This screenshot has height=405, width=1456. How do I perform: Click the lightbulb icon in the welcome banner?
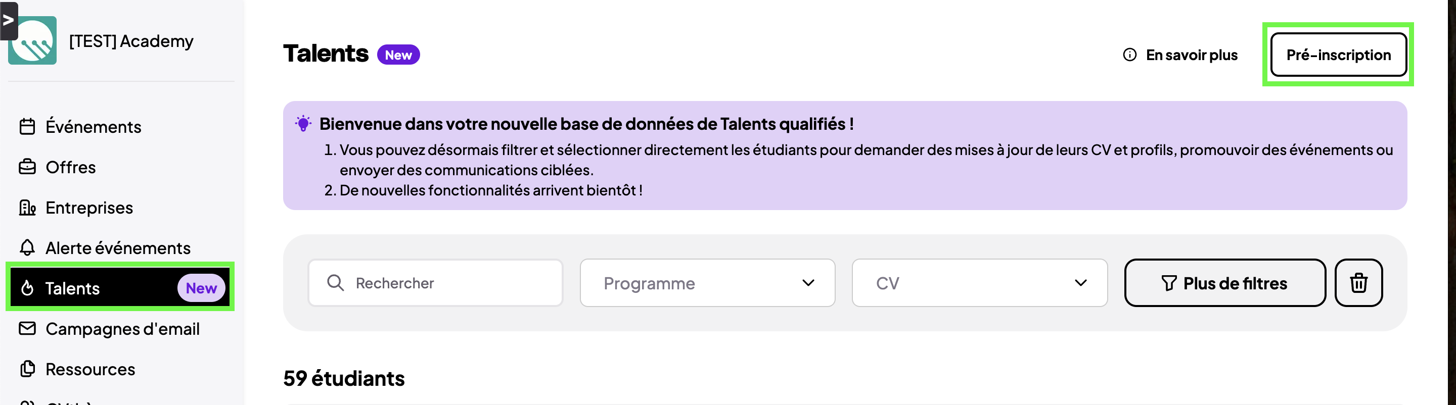coord(303,124)
